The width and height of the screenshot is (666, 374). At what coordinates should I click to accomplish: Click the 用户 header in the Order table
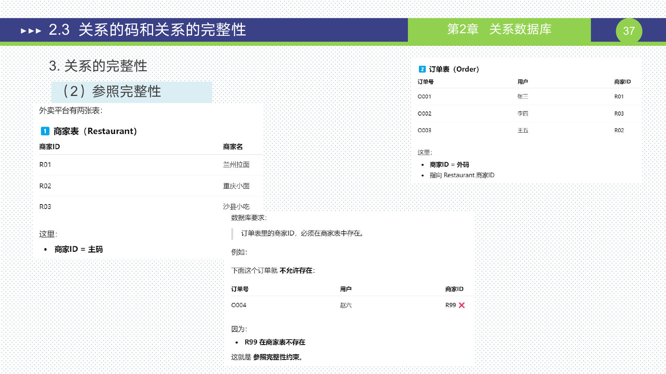click(523, 82)
